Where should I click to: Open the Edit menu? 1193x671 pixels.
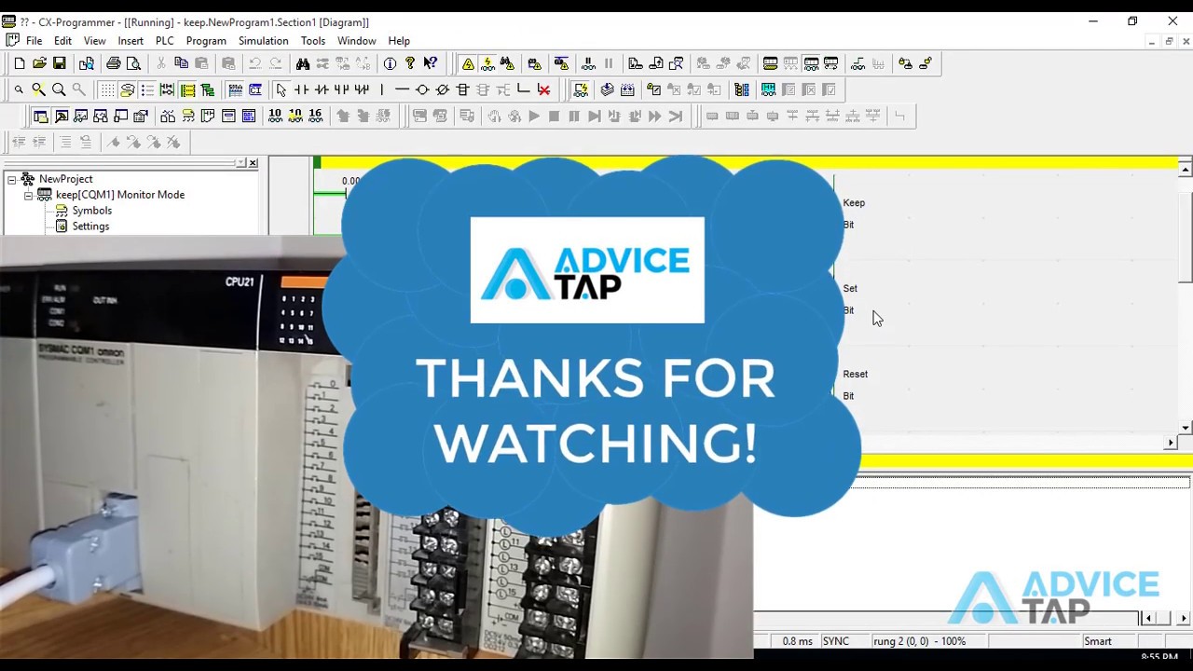[x=62, y=41]
